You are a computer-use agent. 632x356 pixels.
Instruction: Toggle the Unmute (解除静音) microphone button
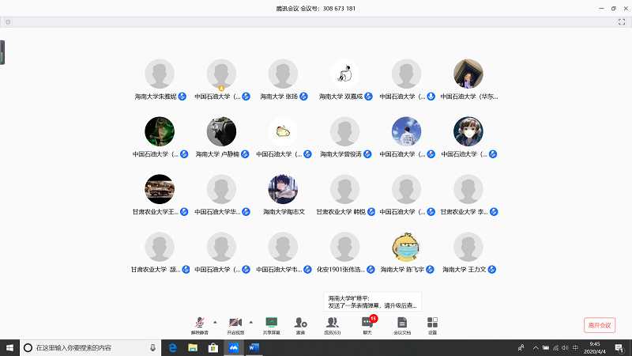199,324
